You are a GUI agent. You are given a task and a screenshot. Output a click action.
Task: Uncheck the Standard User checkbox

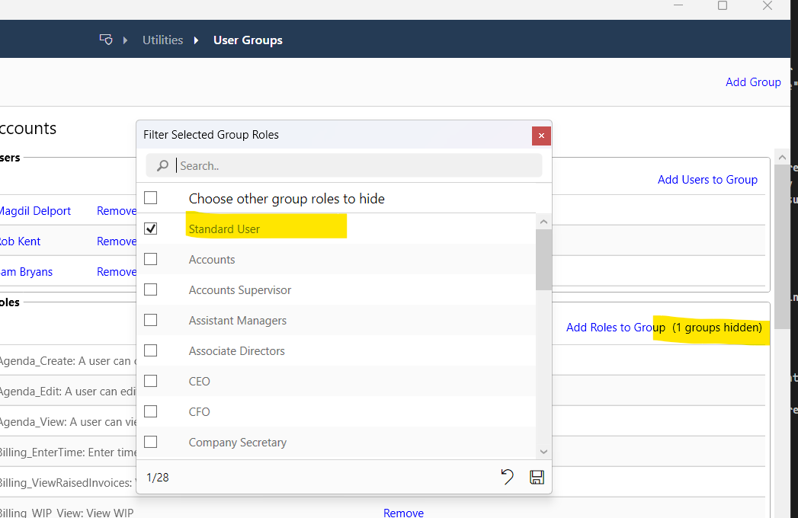[151, 229]
